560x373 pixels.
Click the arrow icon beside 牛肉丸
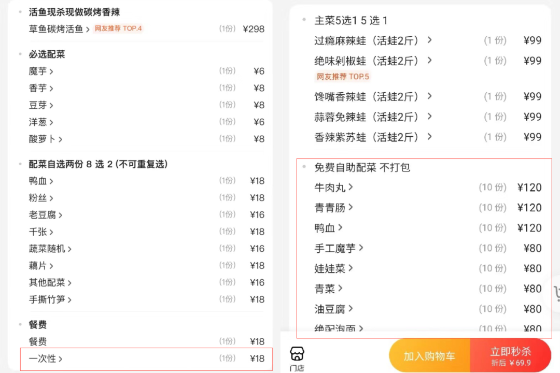[351, 187]
